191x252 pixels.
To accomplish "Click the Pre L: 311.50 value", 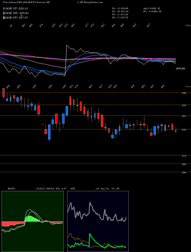I will point(120,15).
